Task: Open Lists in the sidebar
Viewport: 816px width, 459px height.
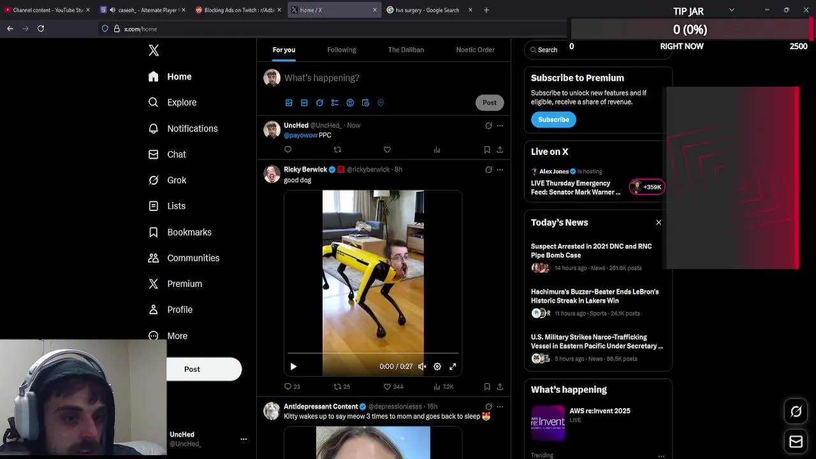Action: click(x=166, y=206)
